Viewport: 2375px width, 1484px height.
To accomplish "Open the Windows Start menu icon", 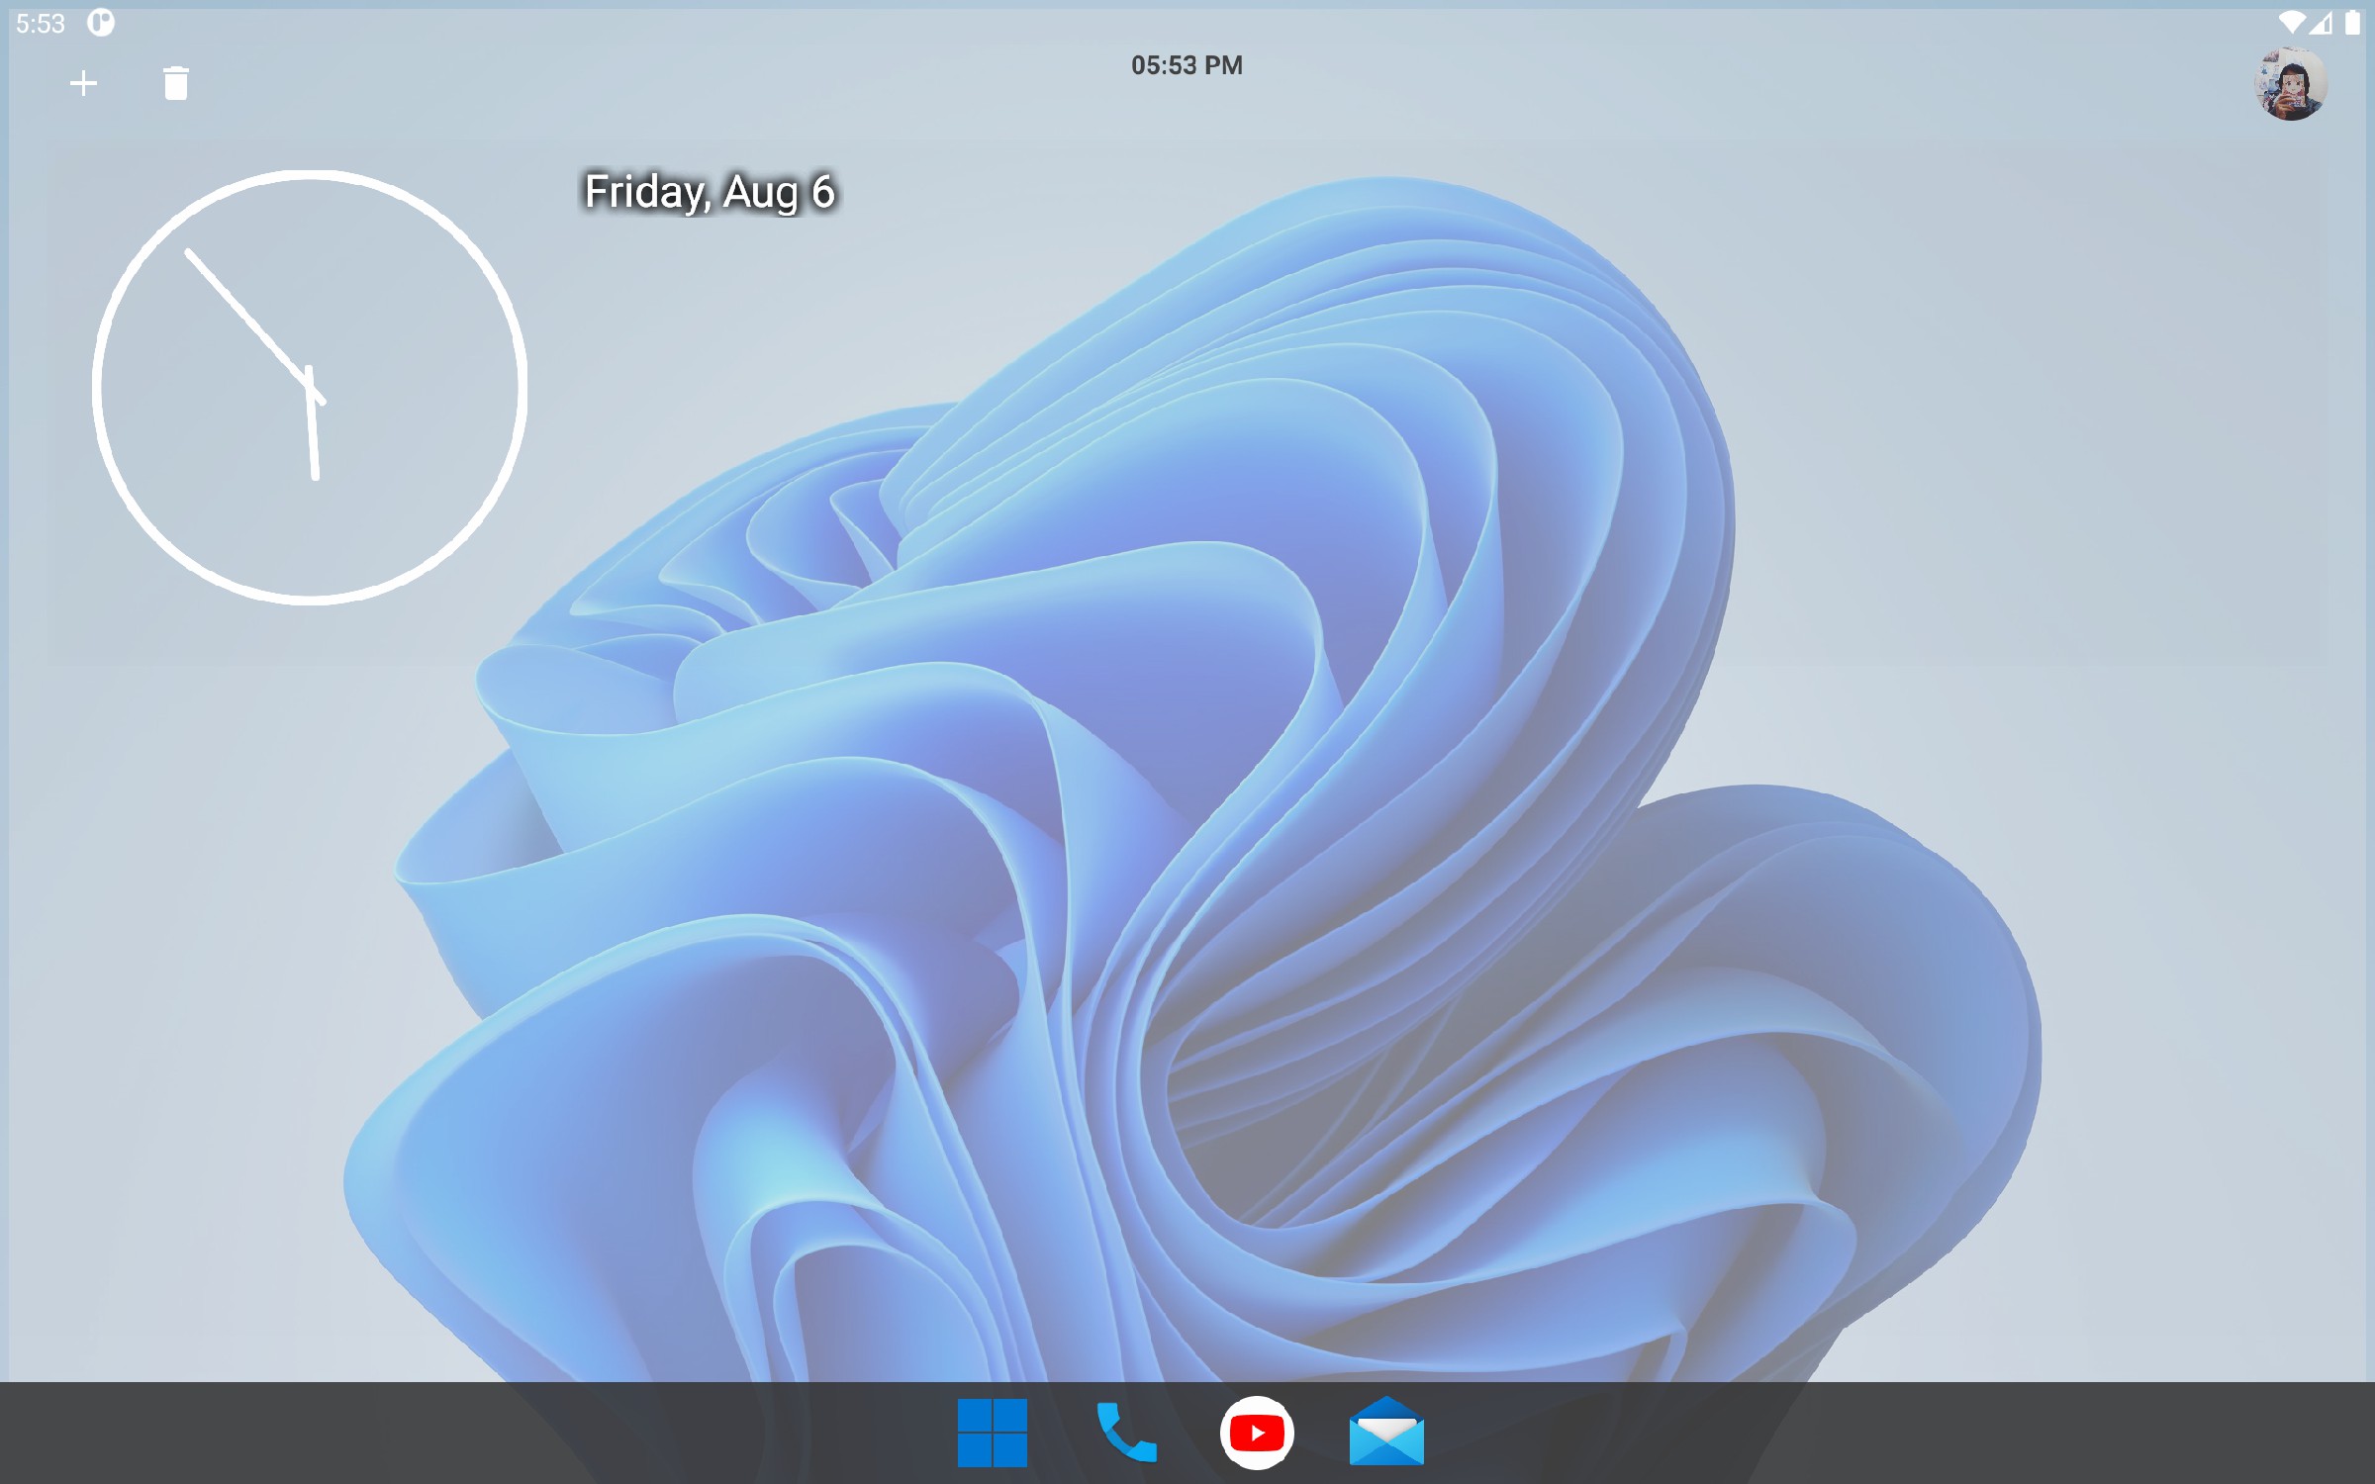I will 992,1433.
